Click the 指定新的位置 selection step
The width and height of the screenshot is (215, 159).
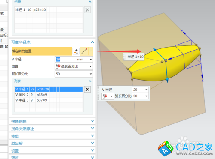pos(42,51)
